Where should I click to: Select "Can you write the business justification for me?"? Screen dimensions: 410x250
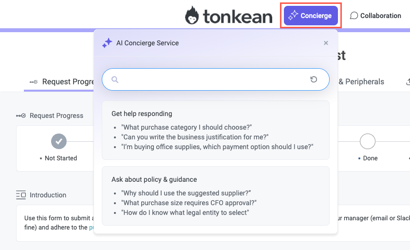click(195, 137)
